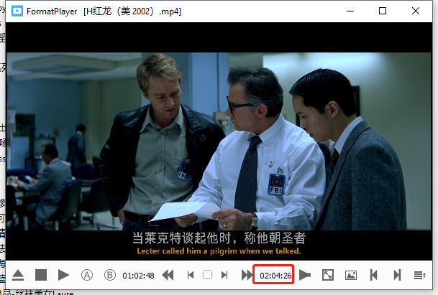Click the eject/open file icon
Viewport: 438px width, 295px height.
coord(18,275)
